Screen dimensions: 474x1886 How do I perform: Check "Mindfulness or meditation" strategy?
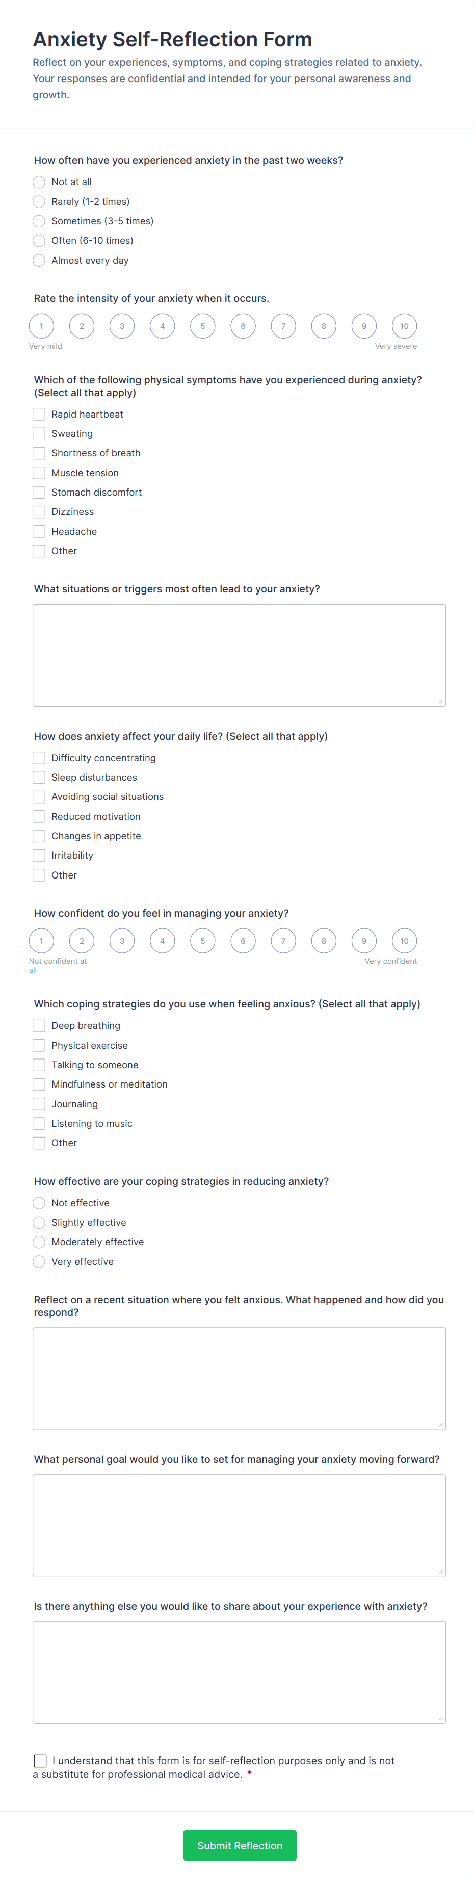[39, 1083]
